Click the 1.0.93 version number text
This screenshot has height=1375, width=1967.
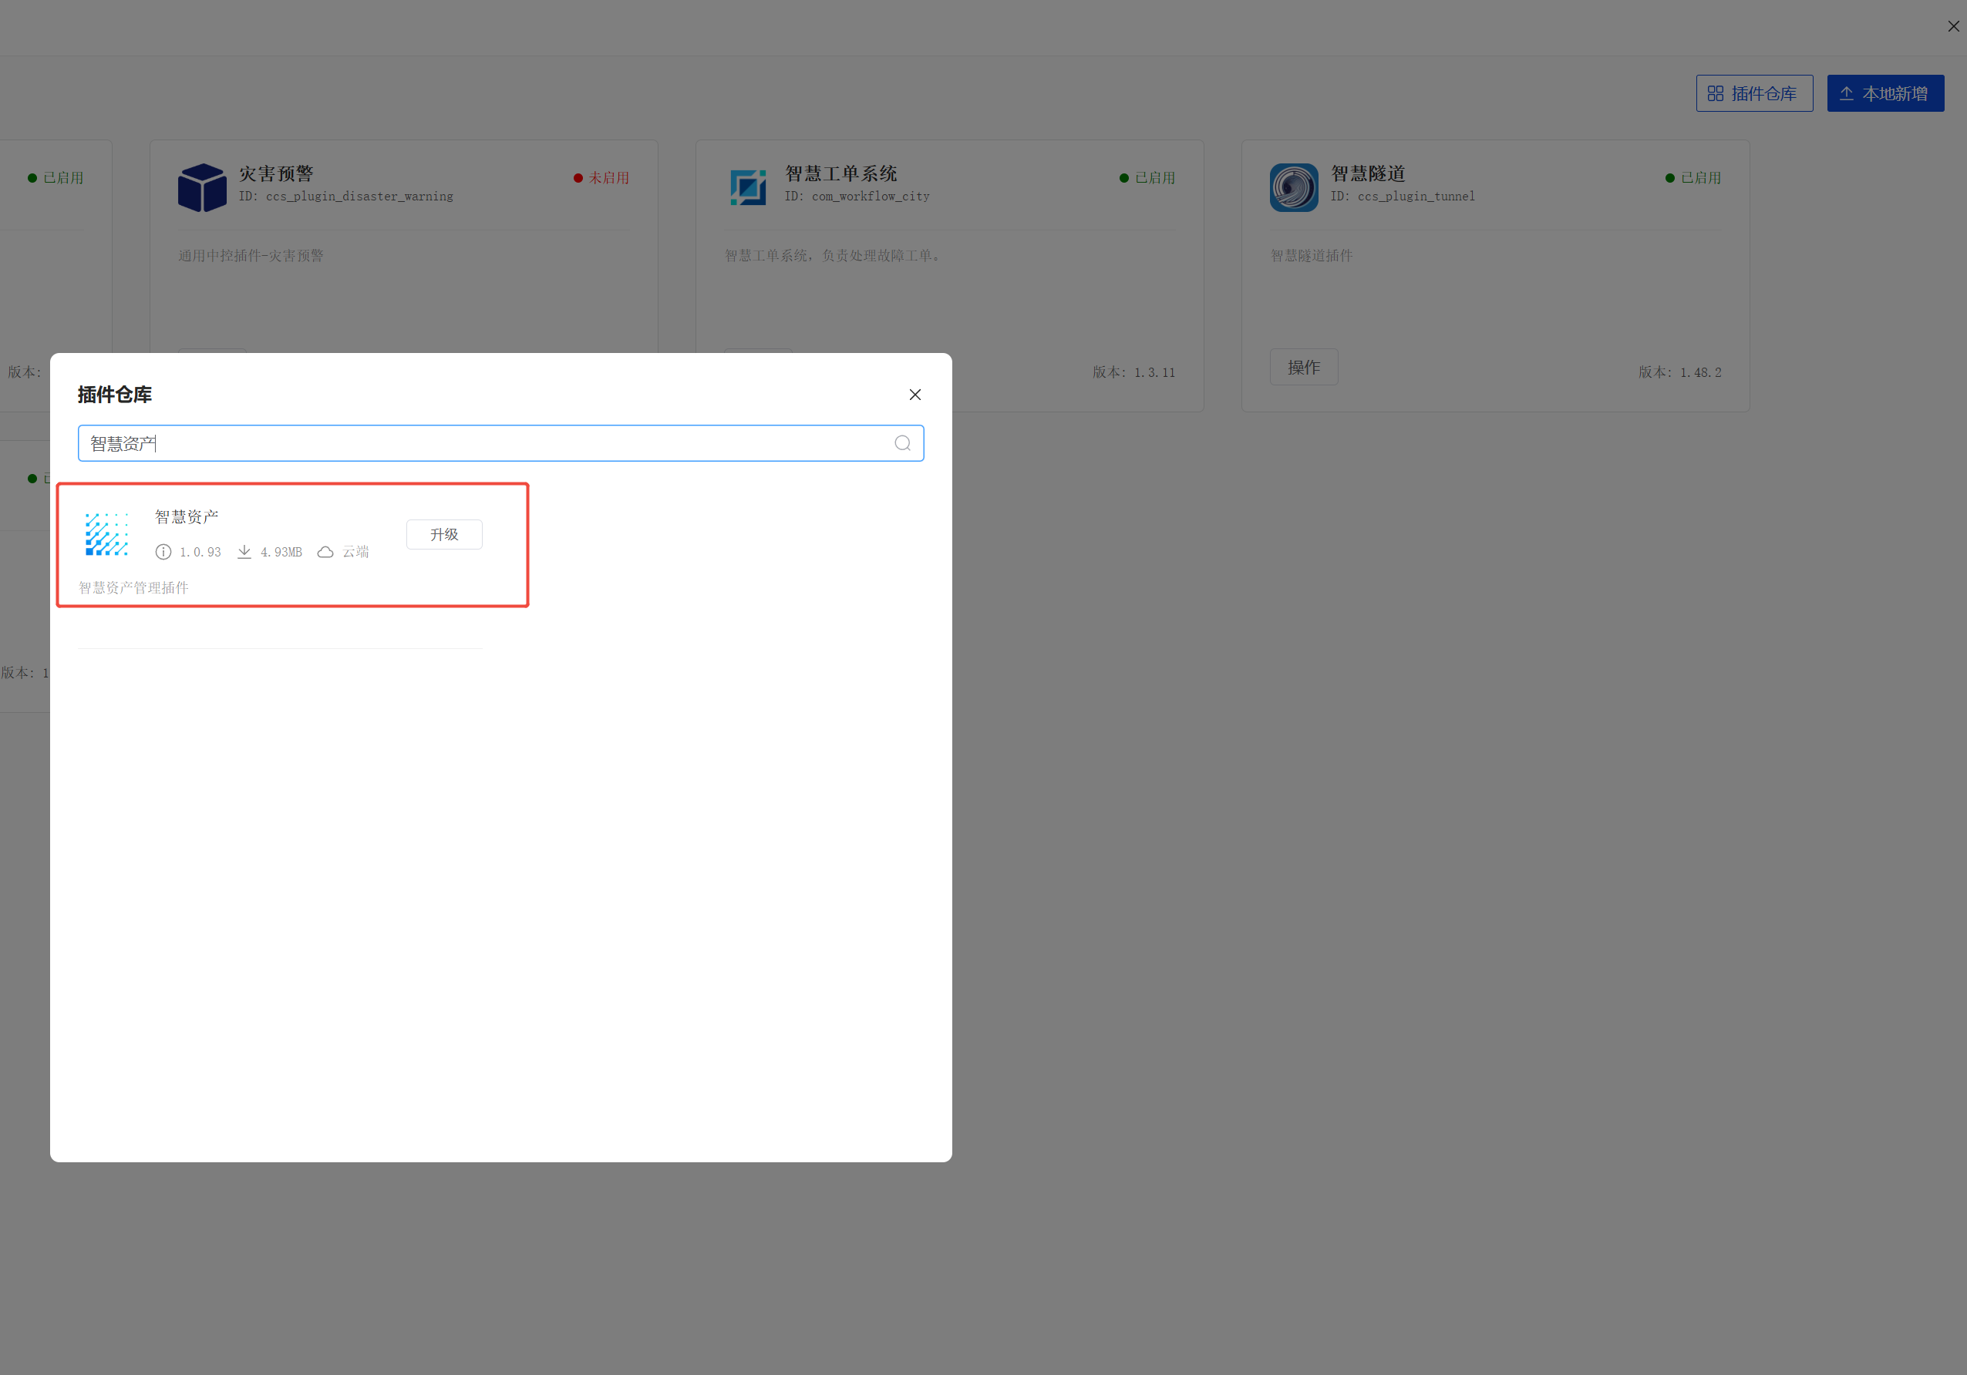click(x=200, y=552)
